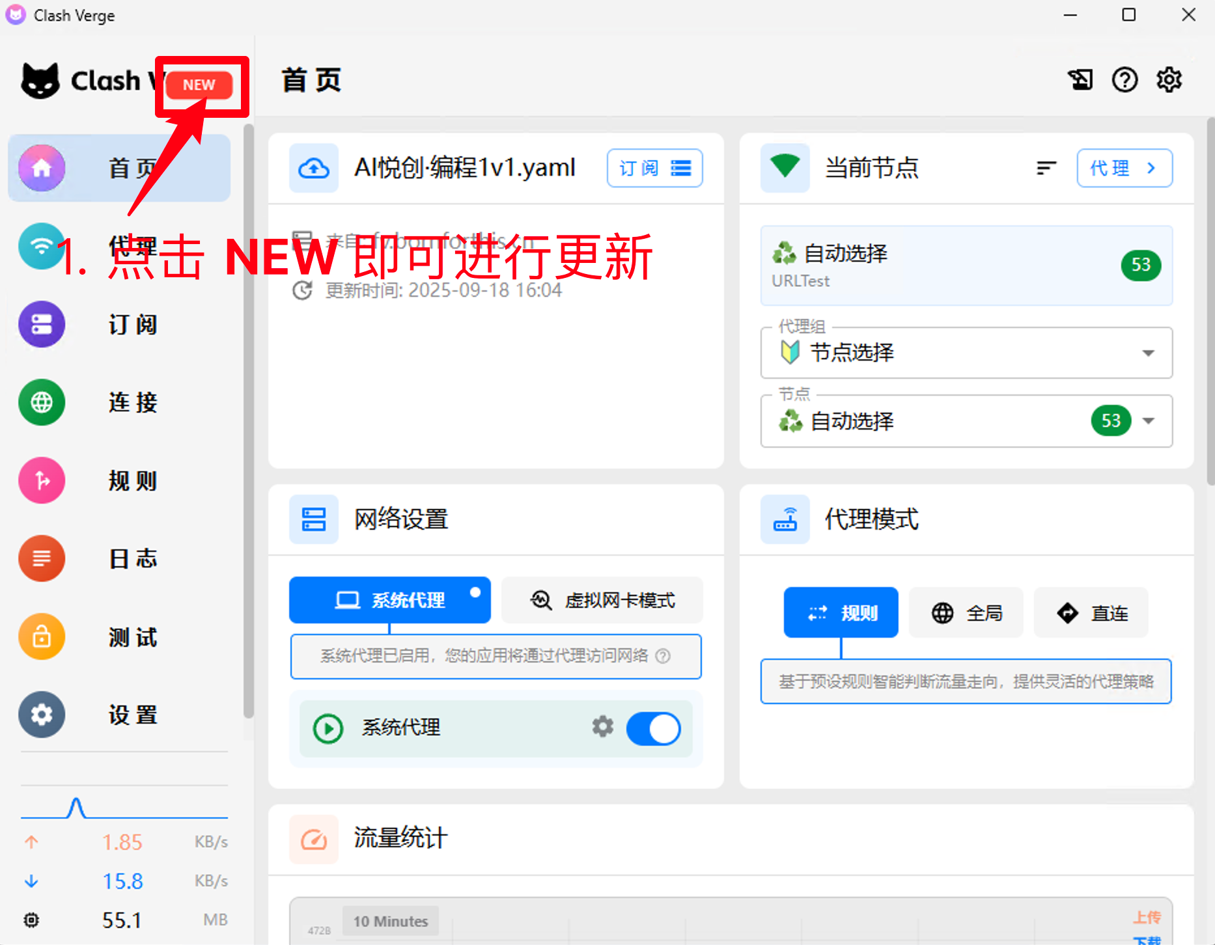Click the 自动选择 URLTest node card
Viewport: 1215px width, 945px height.
coord(966,266)
